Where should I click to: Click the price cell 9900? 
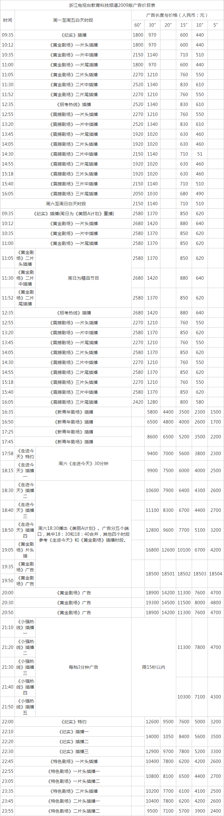click(x=152, y=470)
